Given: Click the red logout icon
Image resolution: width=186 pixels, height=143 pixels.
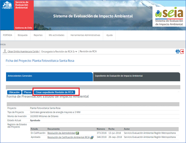Looking at the screenshot, I should click(182, 51).
